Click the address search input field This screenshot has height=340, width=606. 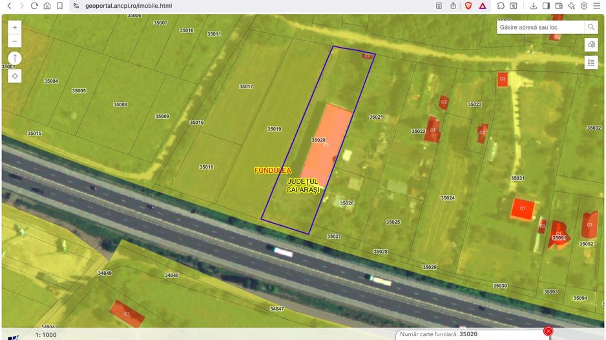(540, 27)
